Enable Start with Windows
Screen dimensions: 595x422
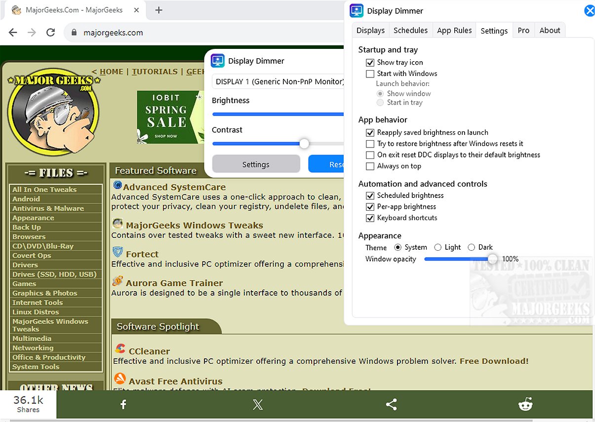click(x=370, y=74)
